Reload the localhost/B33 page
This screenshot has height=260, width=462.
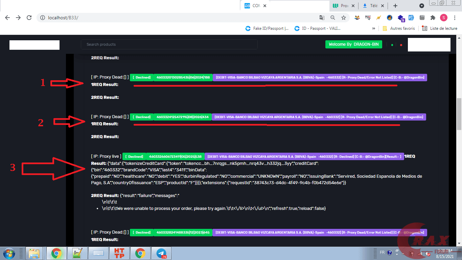coord(29,18)
